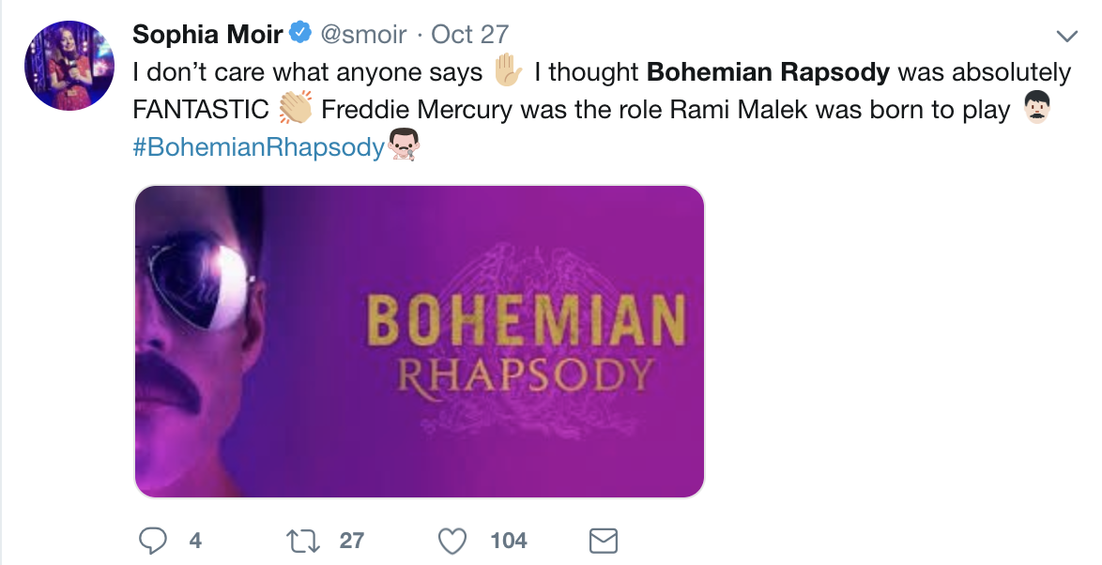
Task: Click the Oct 27 timestamp
Action: (469, 35)
